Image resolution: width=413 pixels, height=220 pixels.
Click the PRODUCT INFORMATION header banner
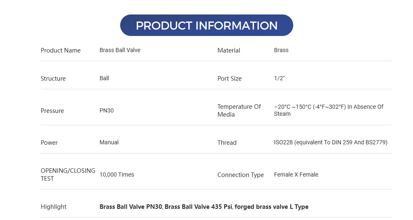point(206,25)
